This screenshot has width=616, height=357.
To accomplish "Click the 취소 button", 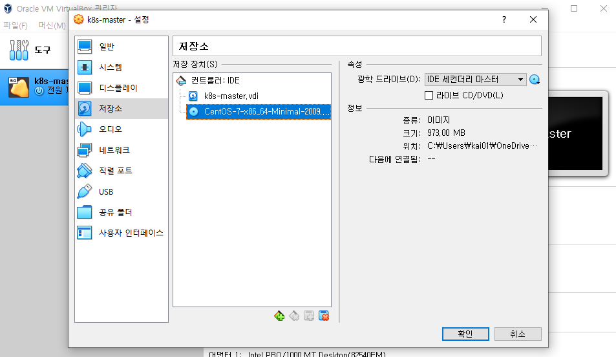I will point(518,334).
